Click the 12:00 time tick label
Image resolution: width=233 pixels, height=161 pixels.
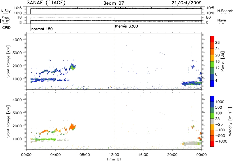tap(114, 155)
